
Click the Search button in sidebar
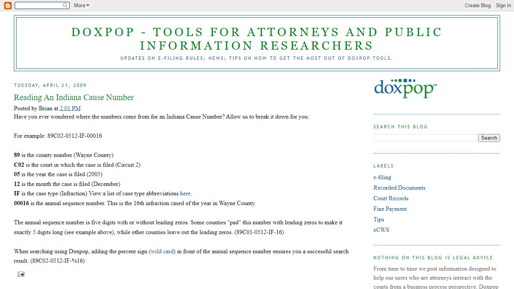pos(489,138)
